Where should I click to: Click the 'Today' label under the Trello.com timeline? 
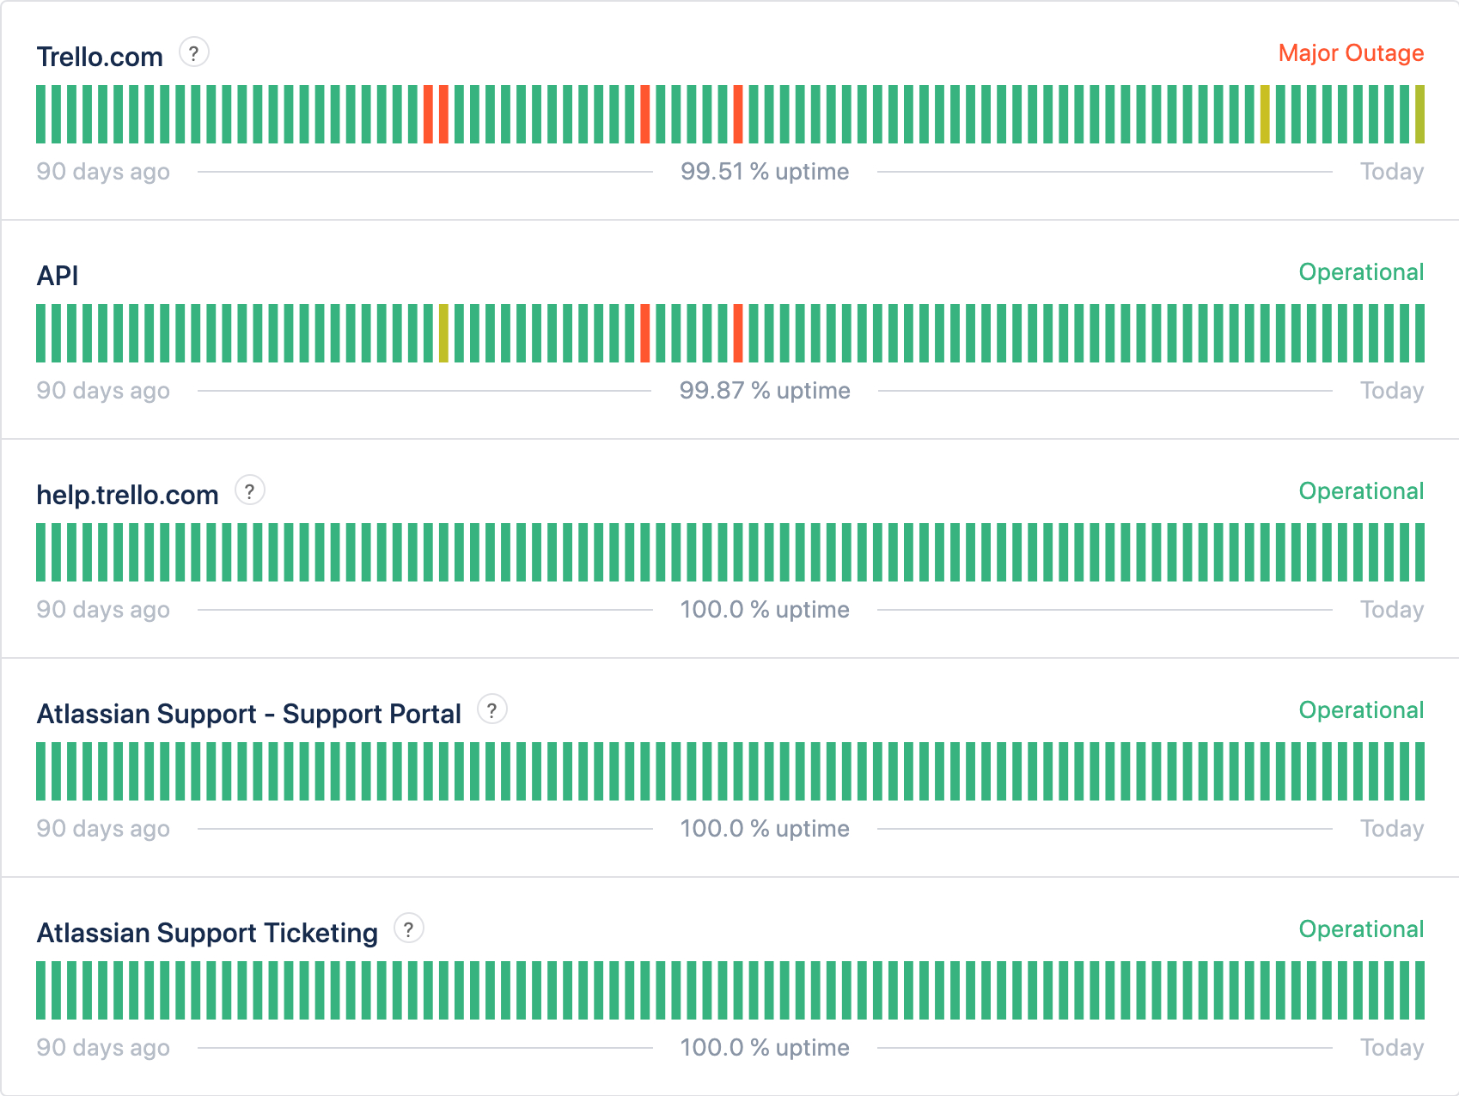(1392, 172)
